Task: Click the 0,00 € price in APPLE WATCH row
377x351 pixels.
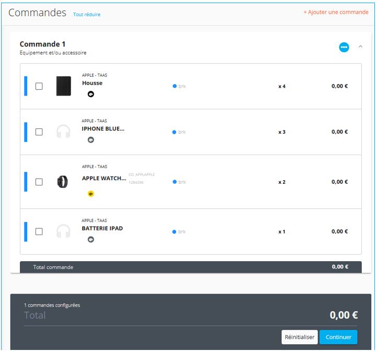Action: click(339, 182)
